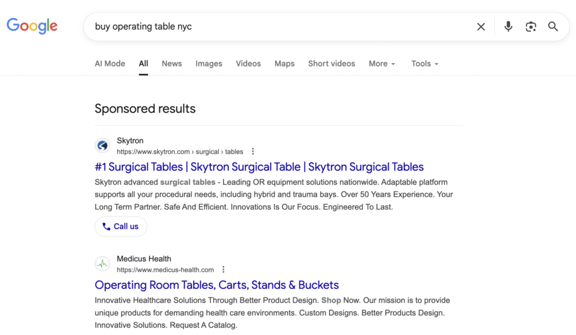
Task: Open Google Lens camera search icon
Action: click(530, 26)
